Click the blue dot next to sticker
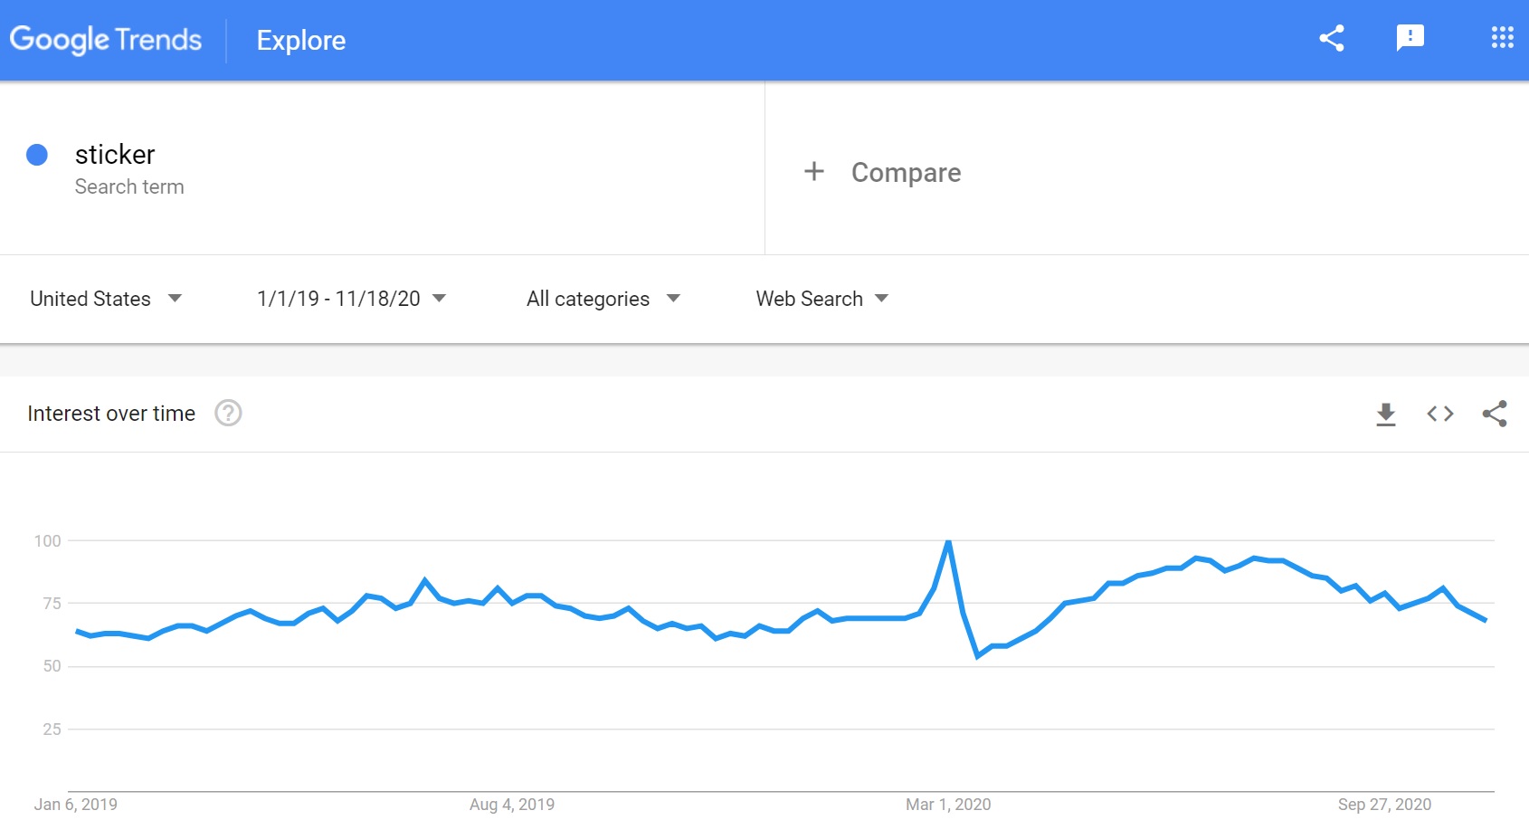1529x820 pixels. pyautogui.click(x=37, y=155)
